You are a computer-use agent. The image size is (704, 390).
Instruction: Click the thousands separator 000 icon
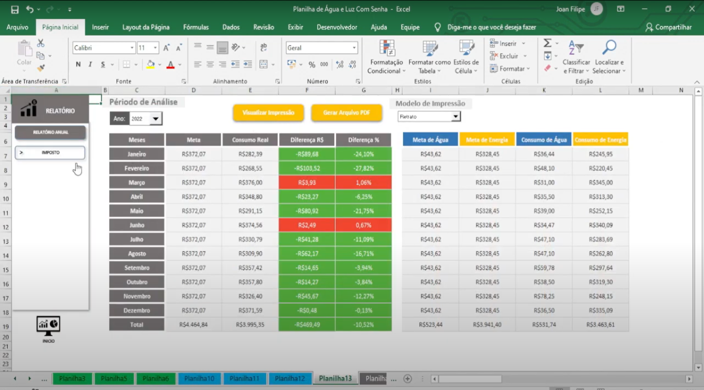click(x=324, y=64)
